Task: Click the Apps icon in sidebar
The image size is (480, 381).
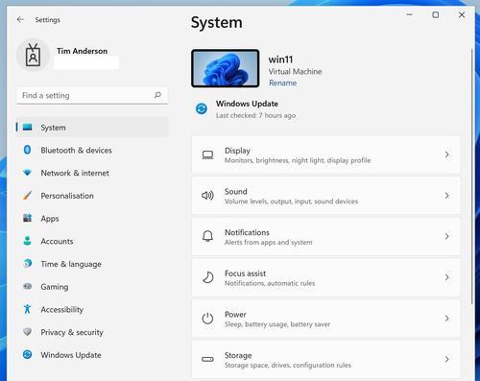Action: pyautogui.click(x=28, y=218)
